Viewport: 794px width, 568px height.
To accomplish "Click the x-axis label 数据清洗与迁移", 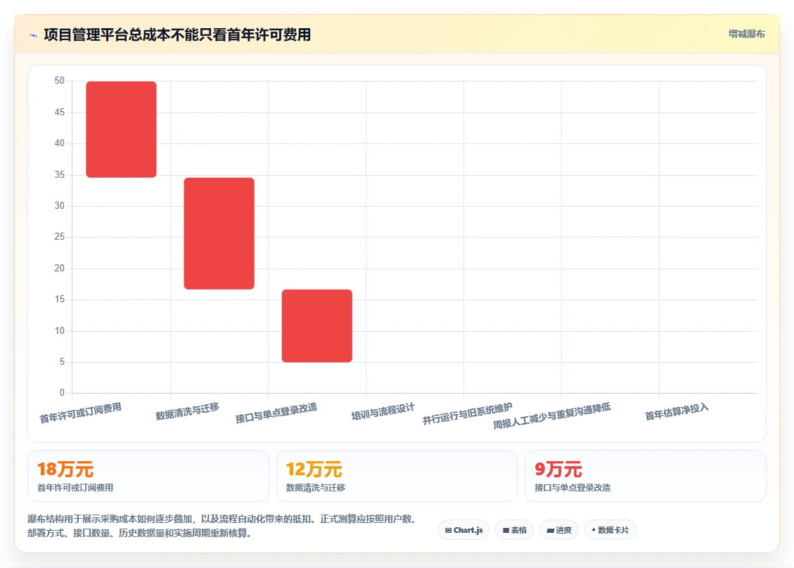I will pos(187,411).
